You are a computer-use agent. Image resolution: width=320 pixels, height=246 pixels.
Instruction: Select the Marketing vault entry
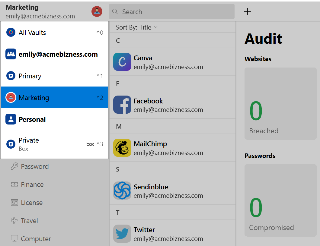[54, 97]
